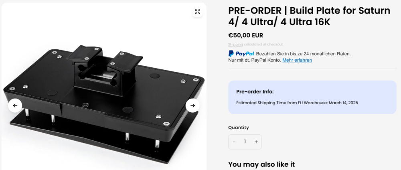Click the quantity number field

245,142
